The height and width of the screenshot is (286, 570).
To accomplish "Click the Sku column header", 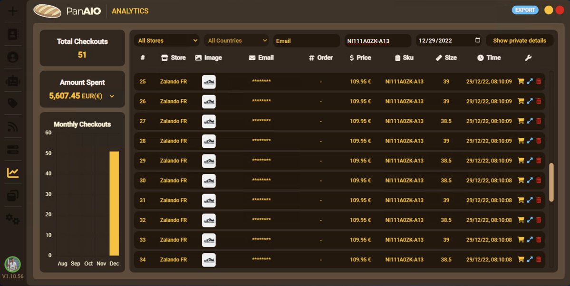I will [x=404, y=58].
